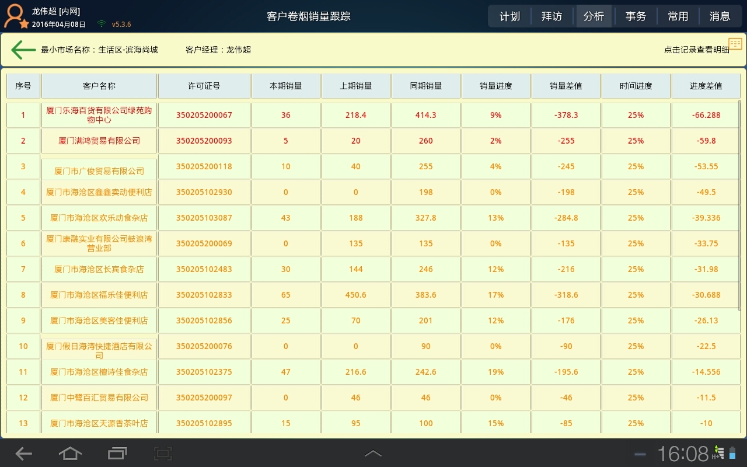The image size is (747, 467).
Task: Select the 分析 tab
Action: (594, 16)
